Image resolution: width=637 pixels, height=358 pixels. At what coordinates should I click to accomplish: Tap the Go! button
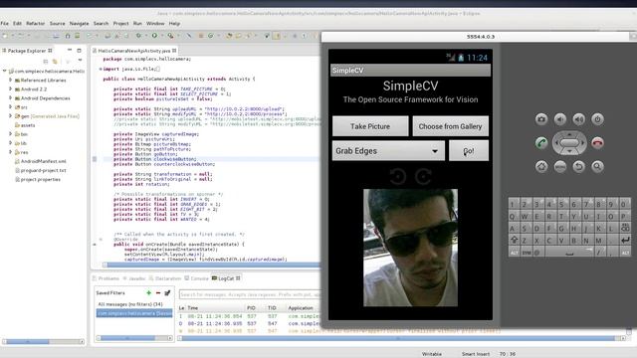tap(469, 151)
